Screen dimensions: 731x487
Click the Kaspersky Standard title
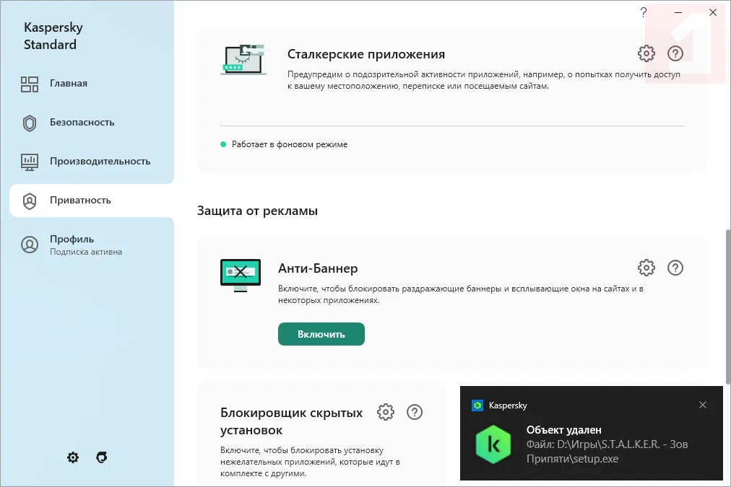click(53, 36)
